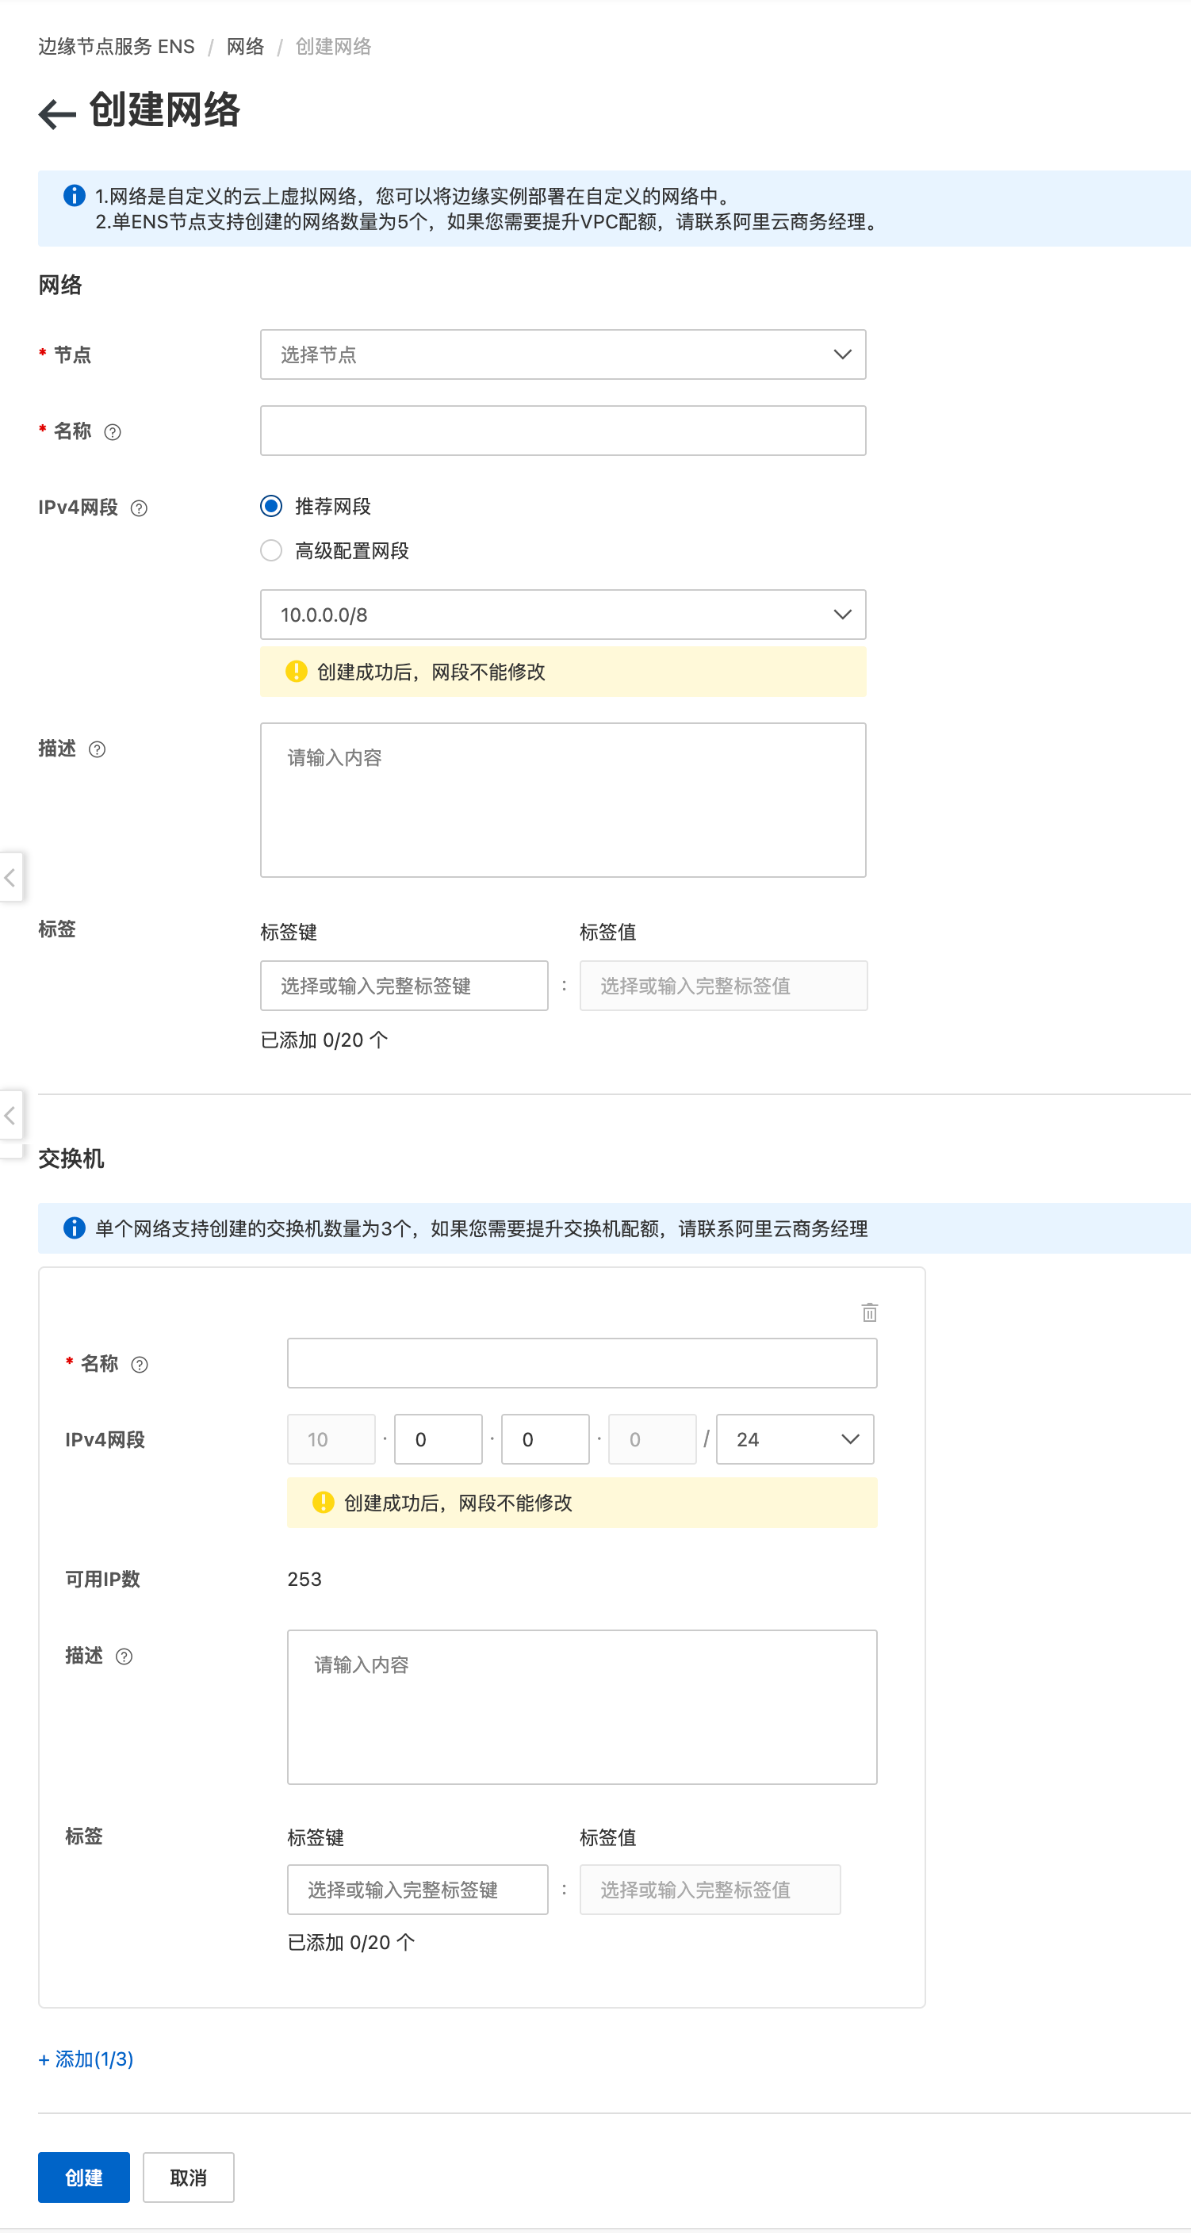Open the subnet mask 24 dropdown
This screenshot has height=2233, width=1191.
point(795,1439)
